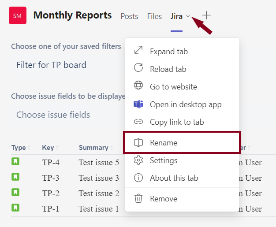Add a new tab with plus button
276x227 pixels.
tap(206, 16)
